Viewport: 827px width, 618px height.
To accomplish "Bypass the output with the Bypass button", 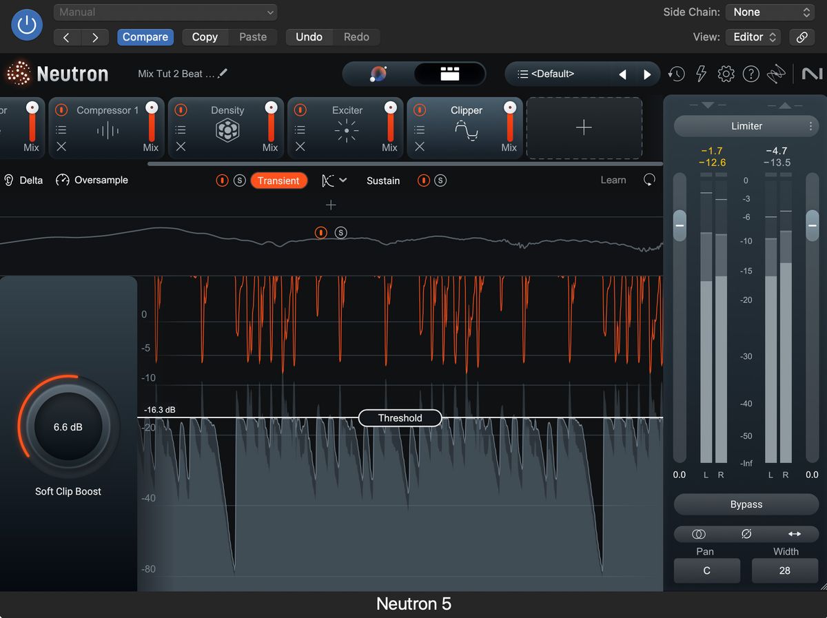I will pyautogui.click(x=746, y=504).
